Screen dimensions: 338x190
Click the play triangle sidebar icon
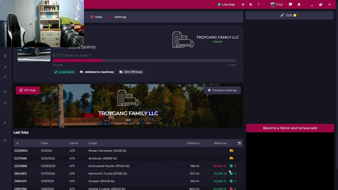[5, 123]
